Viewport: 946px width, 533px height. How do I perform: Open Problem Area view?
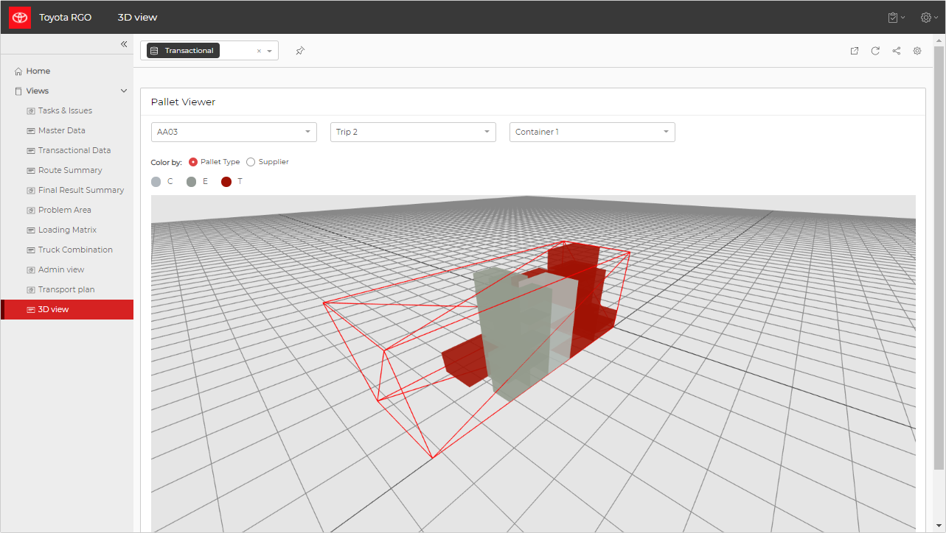tap(65, 210)
